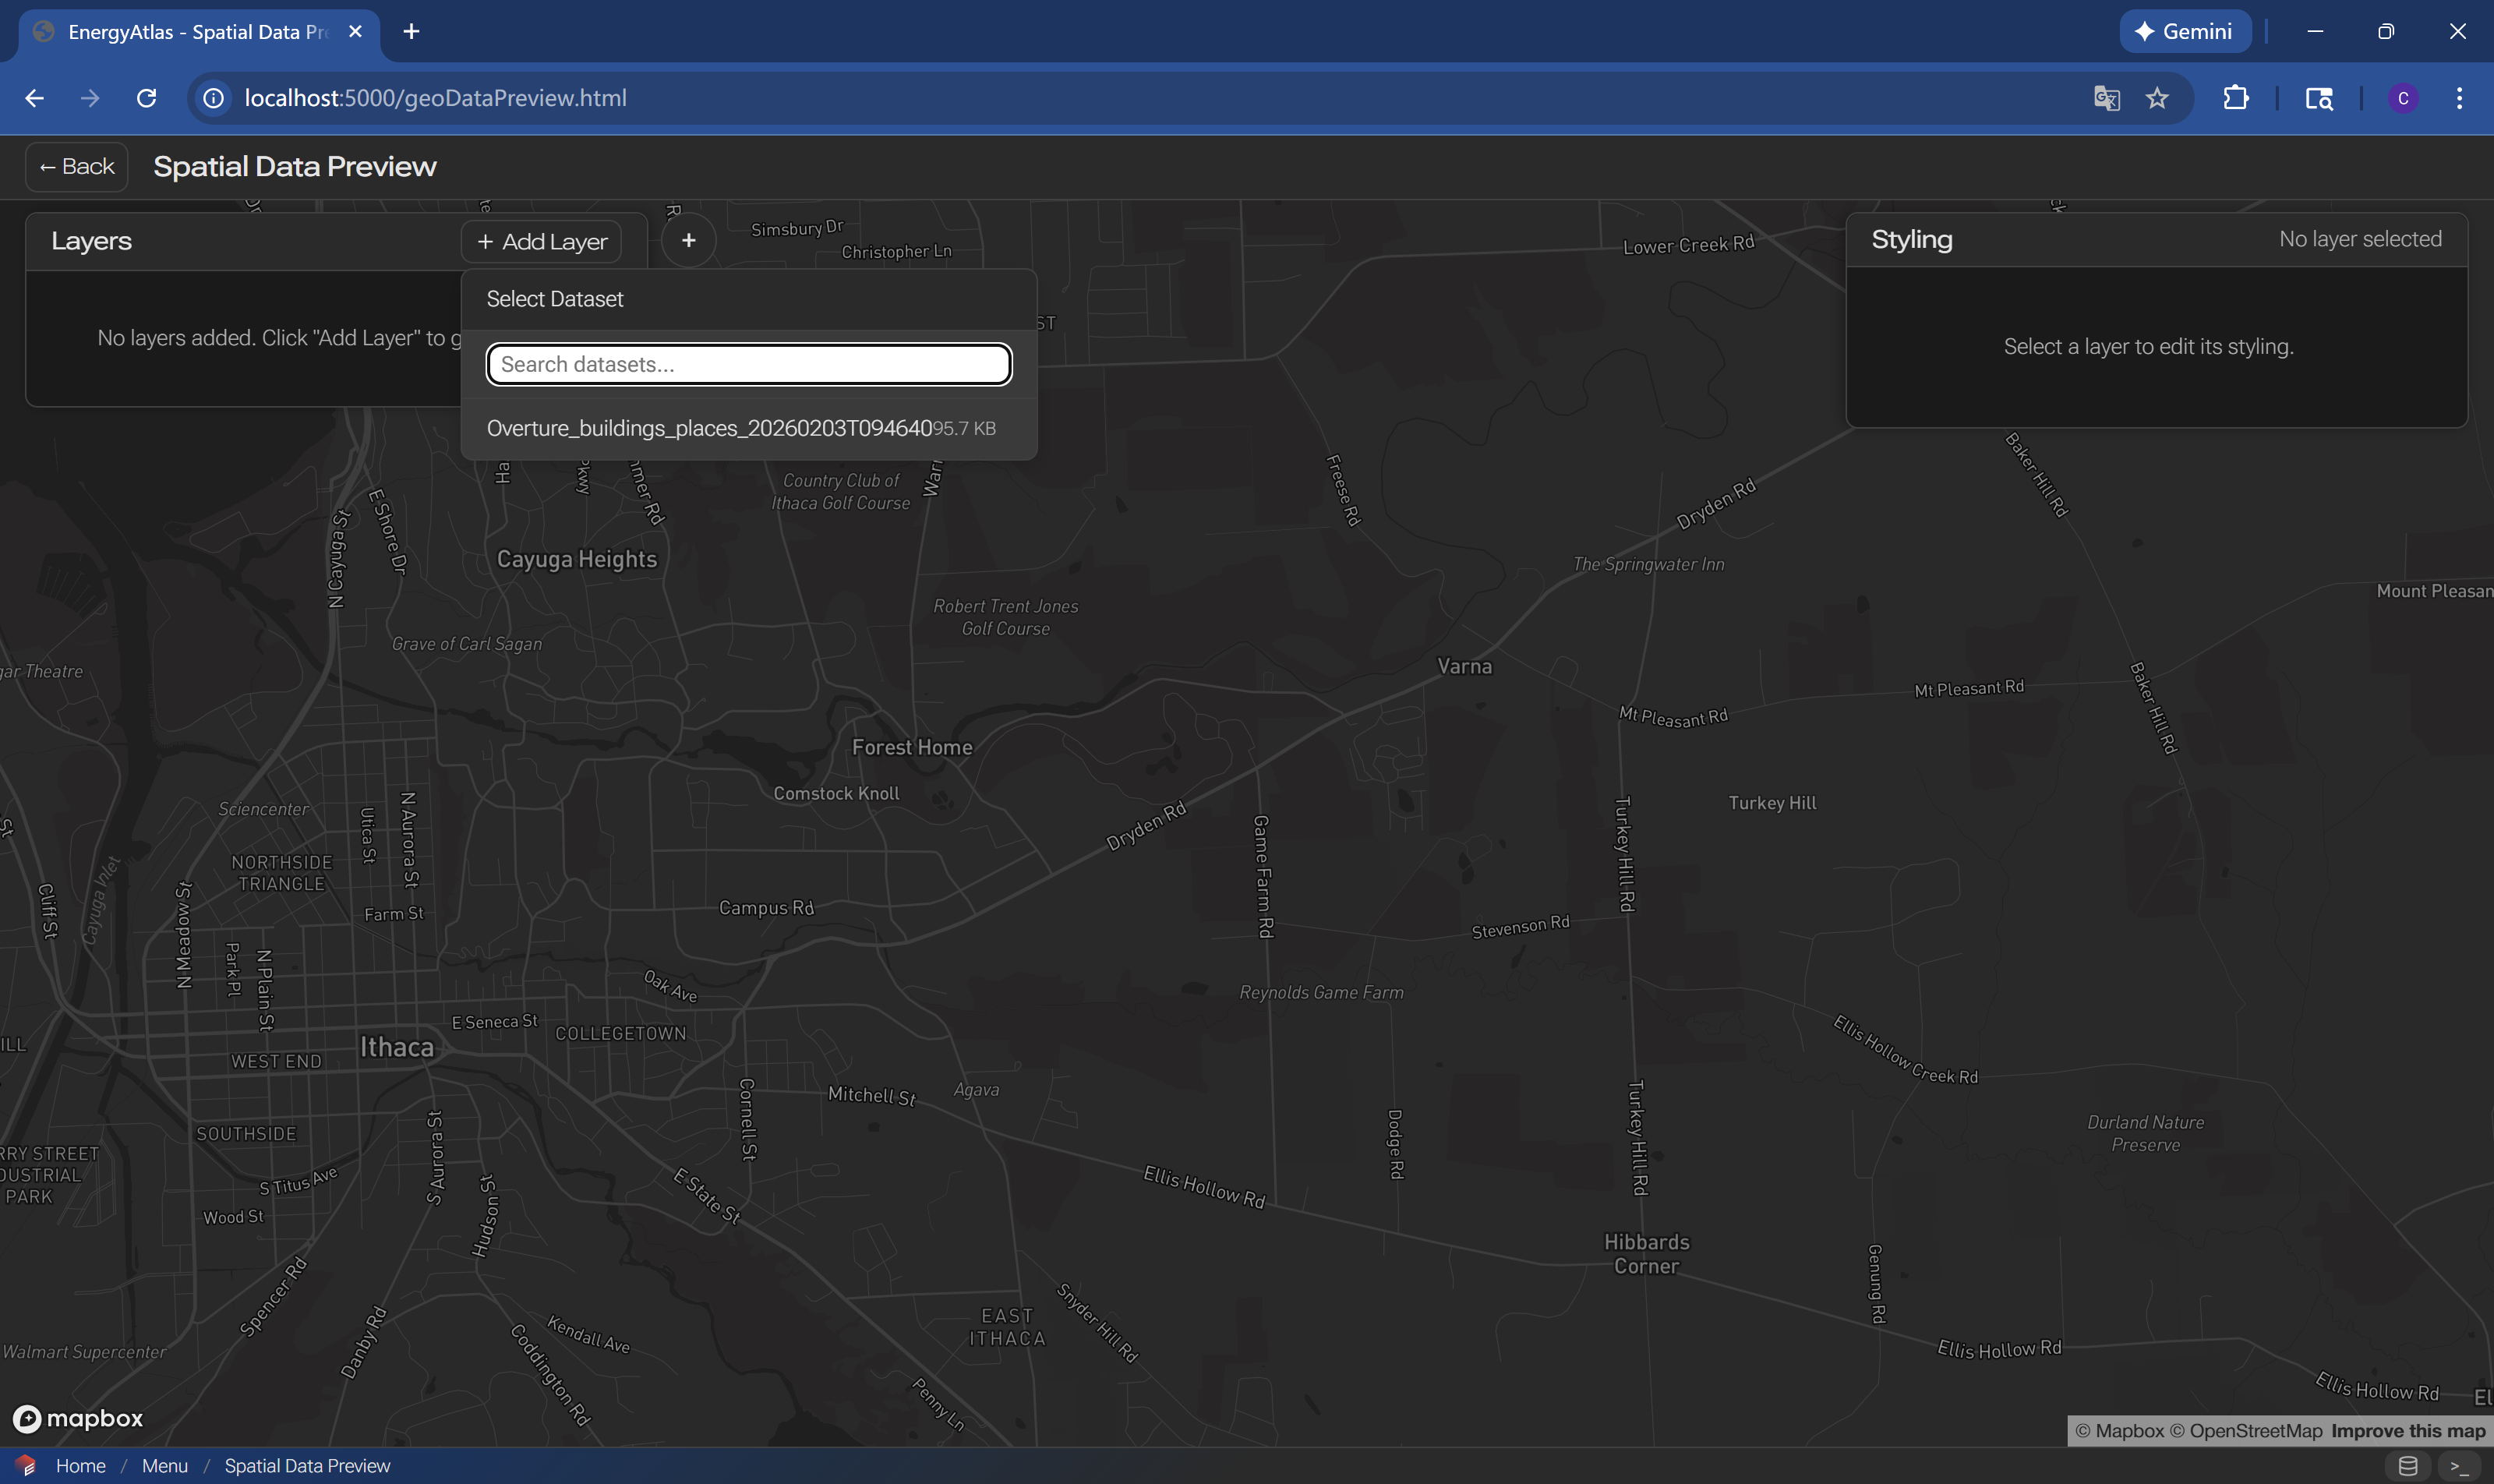Click the purple C profile avatar

coord(2403,97)
